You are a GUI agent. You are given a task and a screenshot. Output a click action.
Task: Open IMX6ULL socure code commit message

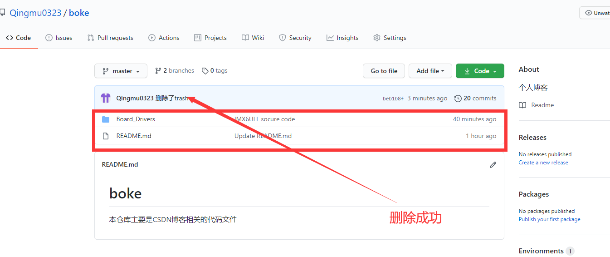point(264,119)
